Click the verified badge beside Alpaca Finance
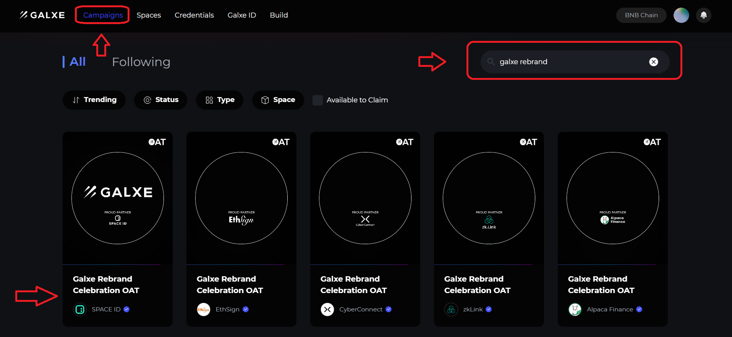This screenshot has width=732, height=337. (639, 309)
